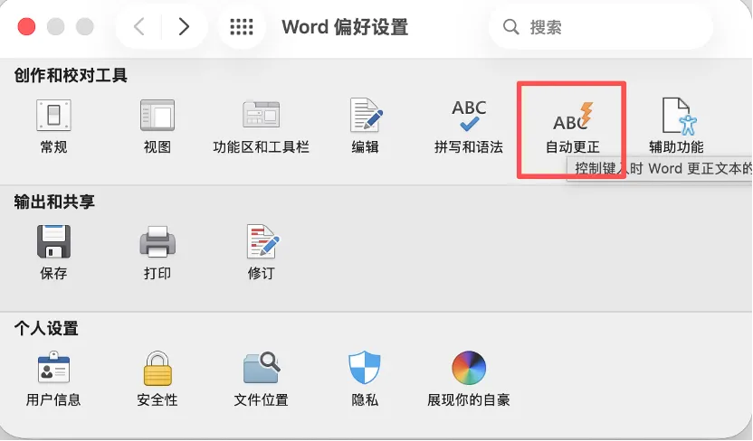The height and width of the screenshot is (441, 753).
Task: Open the 用户信息 User Information pane
Action: 53,380
